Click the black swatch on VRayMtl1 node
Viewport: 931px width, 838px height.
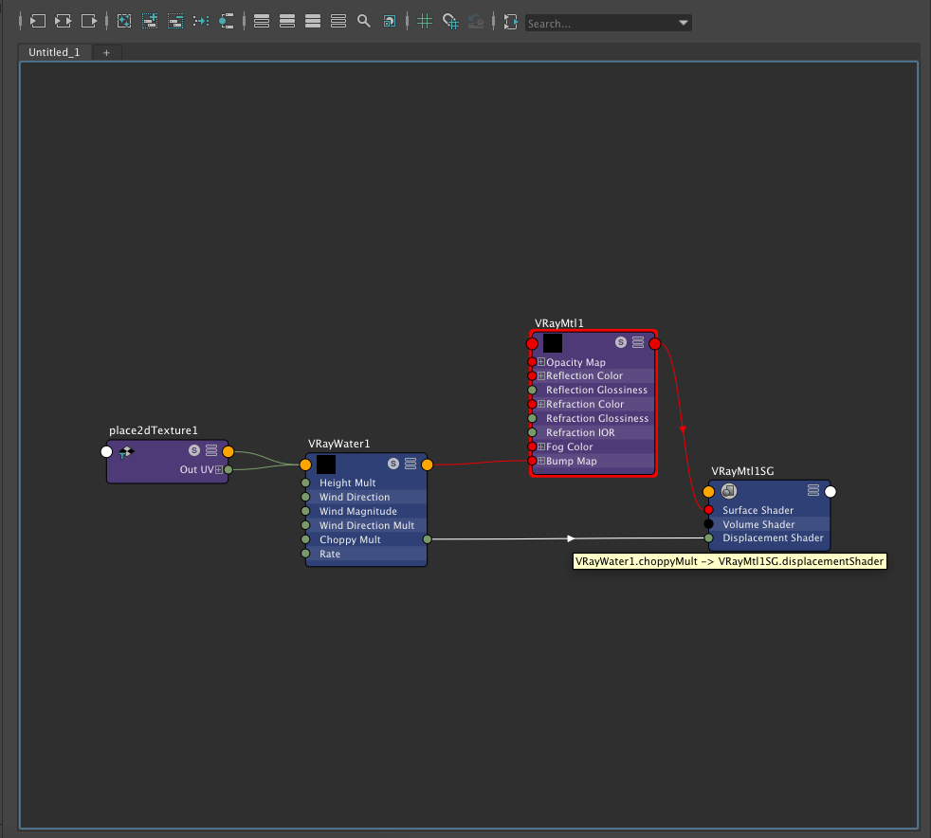point(552,343)
